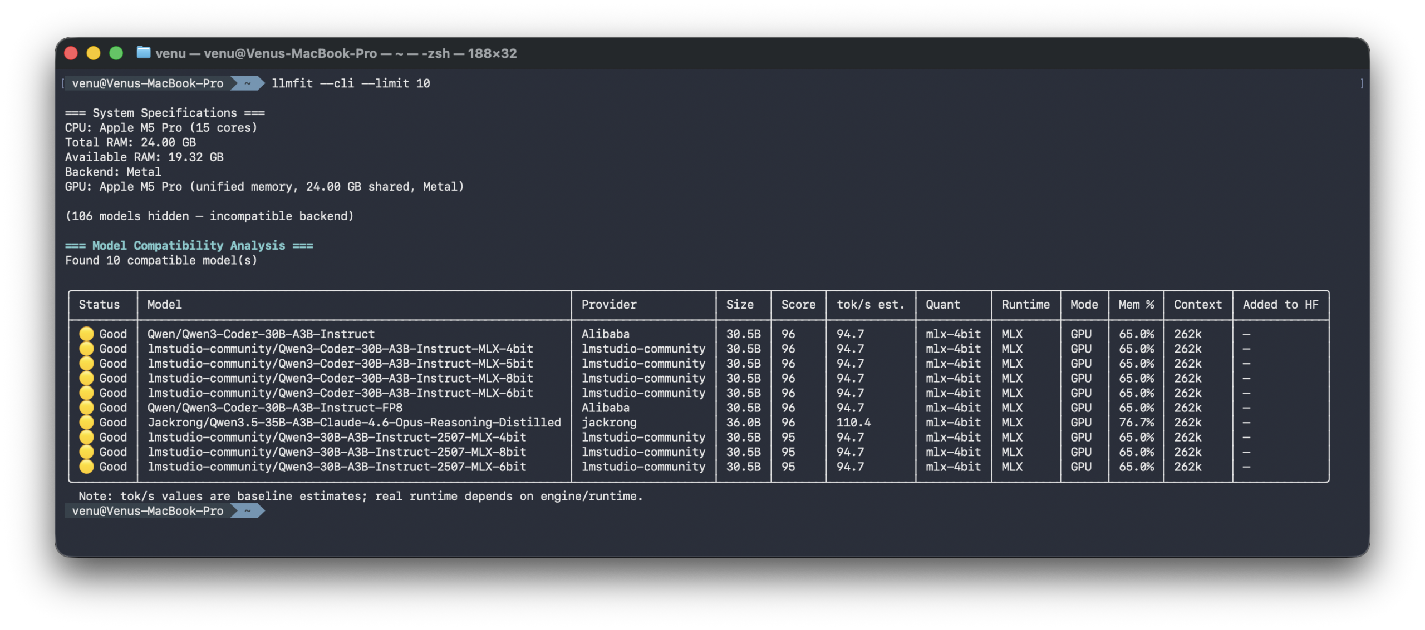Click the Added to HF column header
The image size is (1425, 630).
pos(1280,305)
